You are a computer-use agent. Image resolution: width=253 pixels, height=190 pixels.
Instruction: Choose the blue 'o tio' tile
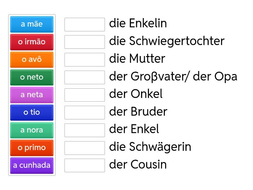pos(32,112)
